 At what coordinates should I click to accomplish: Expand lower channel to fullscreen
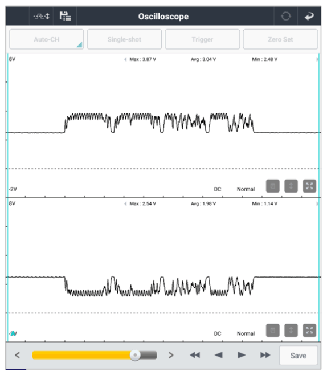(x=309, y=331)
